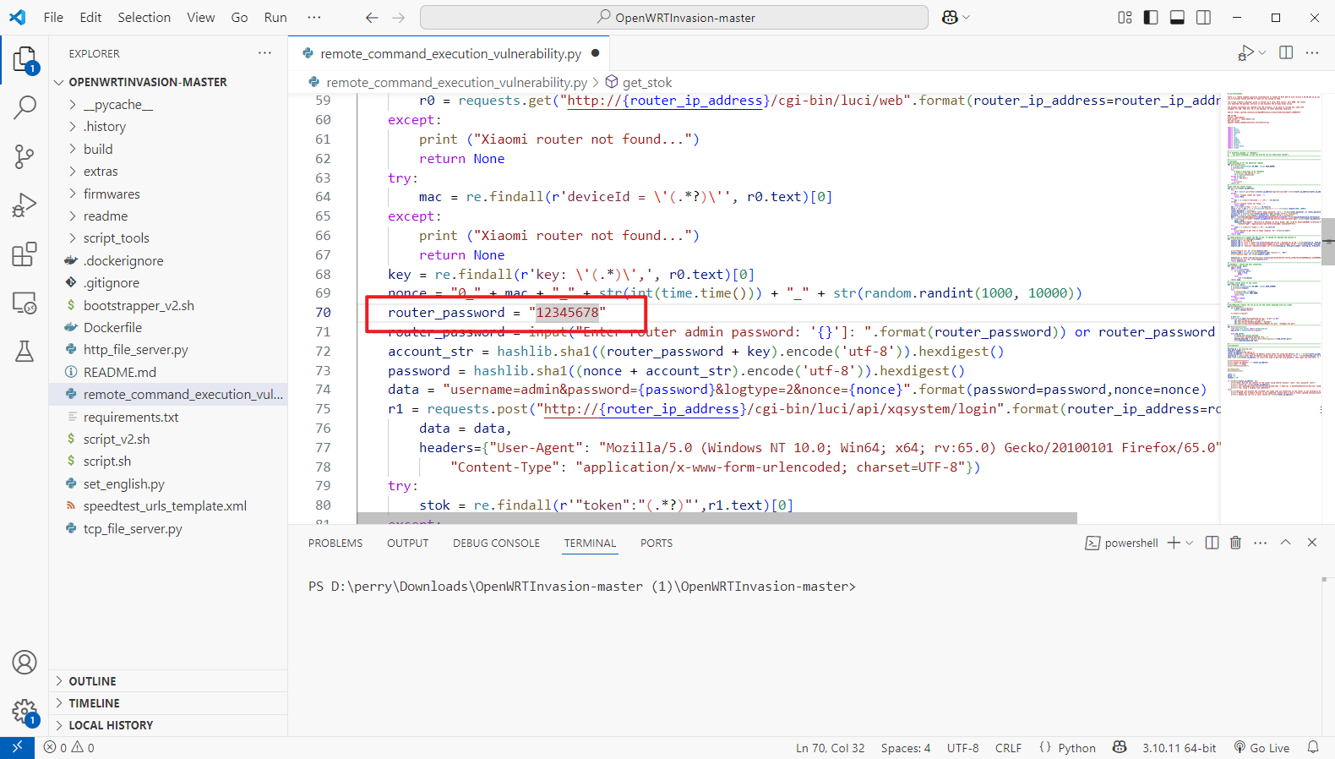1335x759 pixels.
Task: Switch to the OUTPUT panel tab
Action: tap(408, 543)
